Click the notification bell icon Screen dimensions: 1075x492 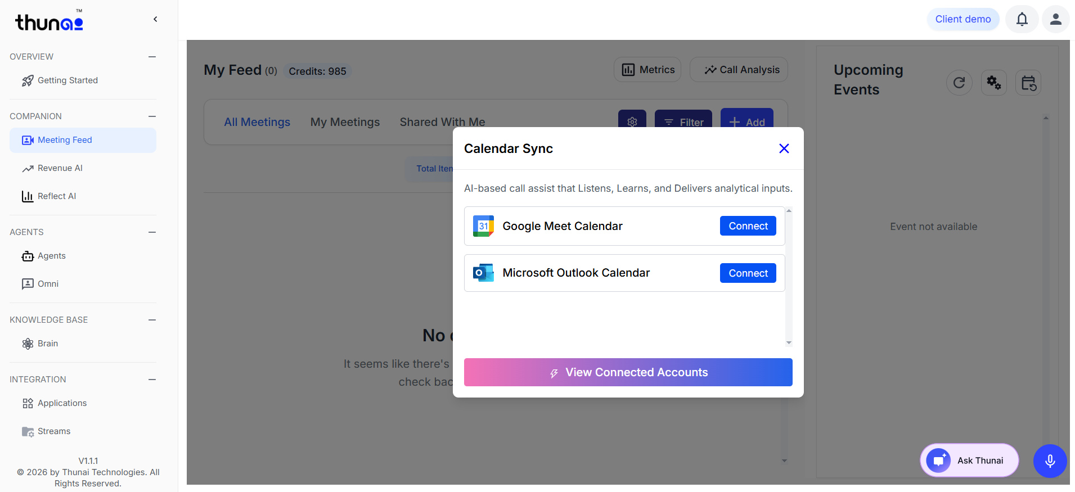pyautogui.click(x=1022, y=19)
